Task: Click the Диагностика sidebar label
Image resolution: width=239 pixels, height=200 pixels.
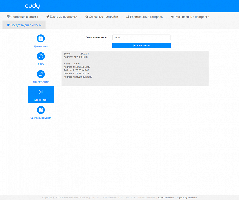Action: pyautogui.click(x=41, y=46)
